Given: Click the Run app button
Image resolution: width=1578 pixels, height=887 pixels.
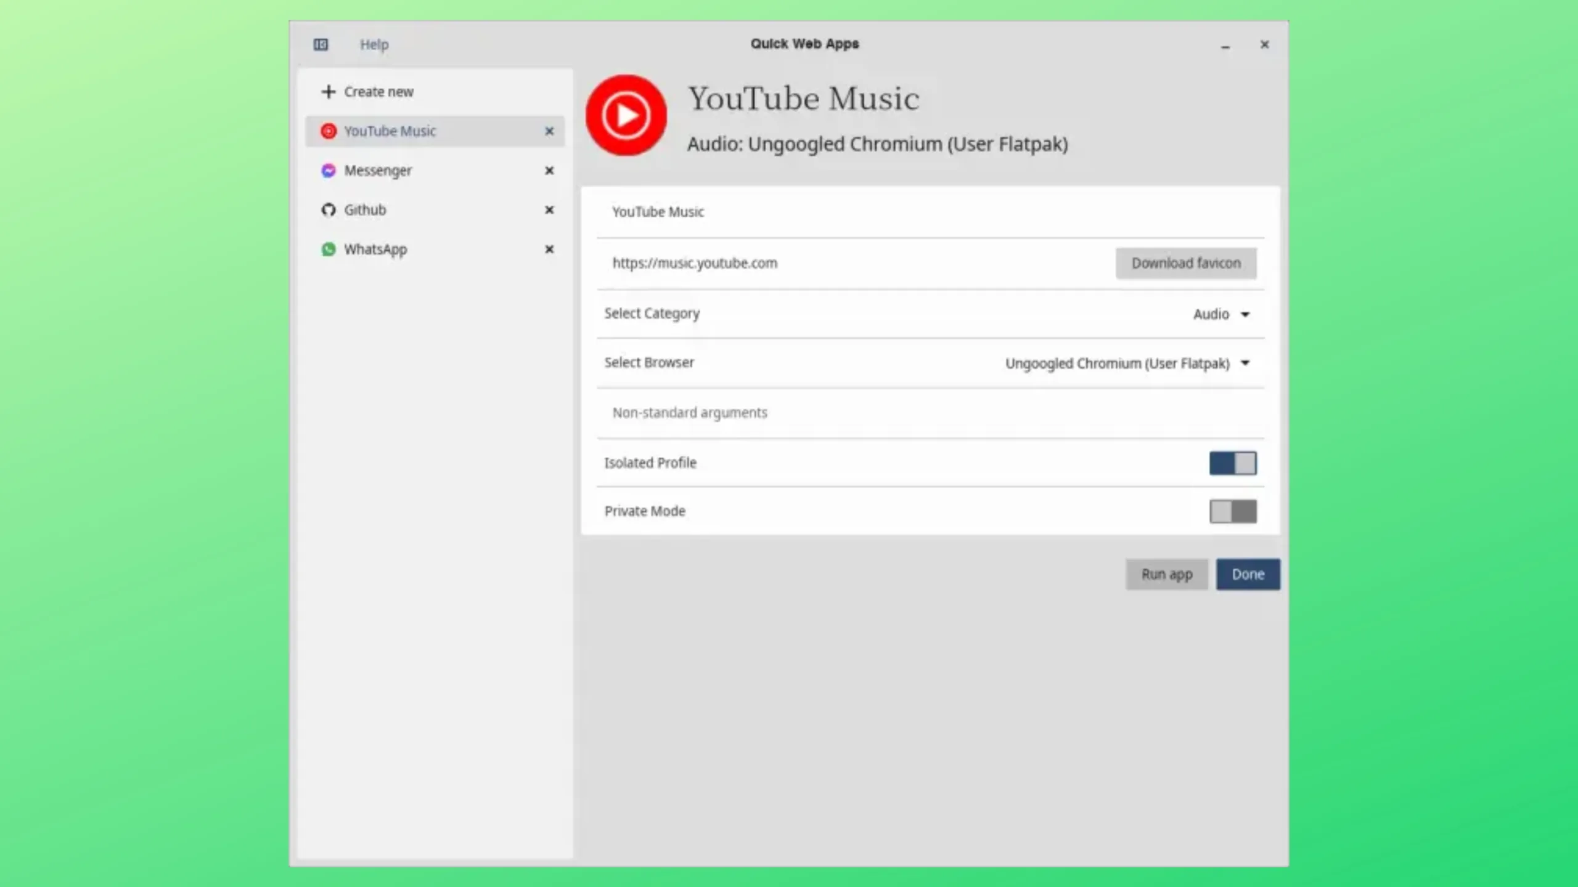Looking at the screenshot, I should (1166, 574).
